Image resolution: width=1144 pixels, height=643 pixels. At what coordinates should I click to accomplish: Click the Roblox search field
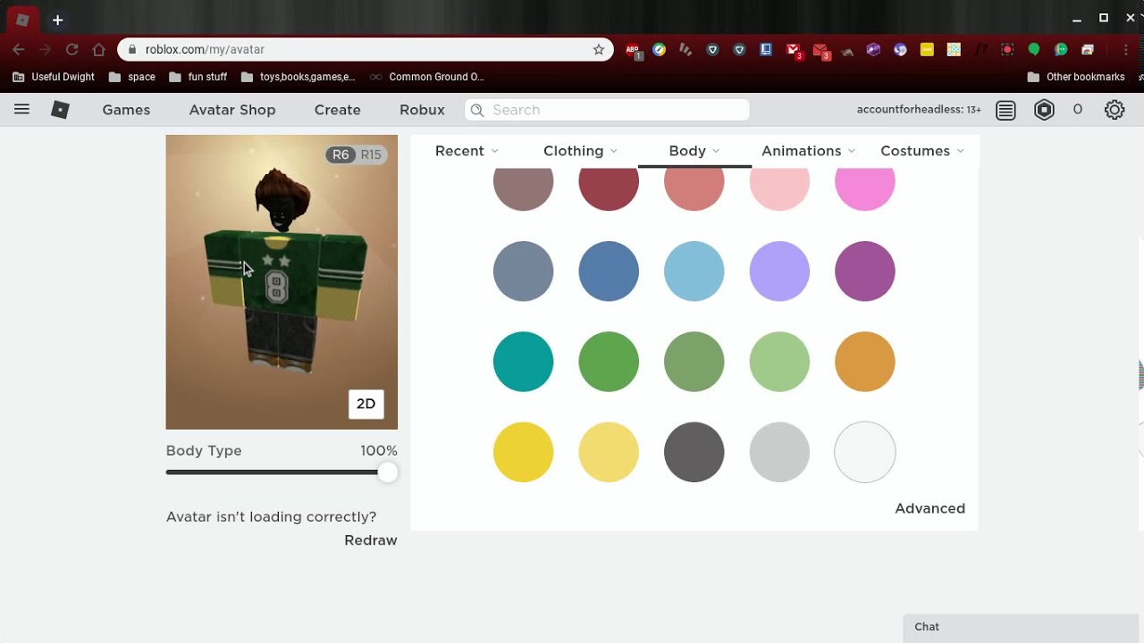(617, 110)
